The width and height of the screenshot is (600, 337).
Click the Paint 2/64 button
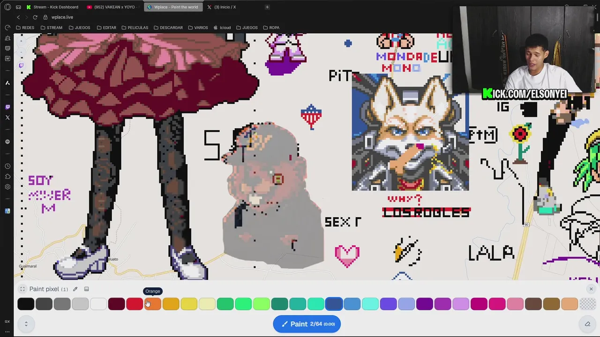[x=307, y=324]
